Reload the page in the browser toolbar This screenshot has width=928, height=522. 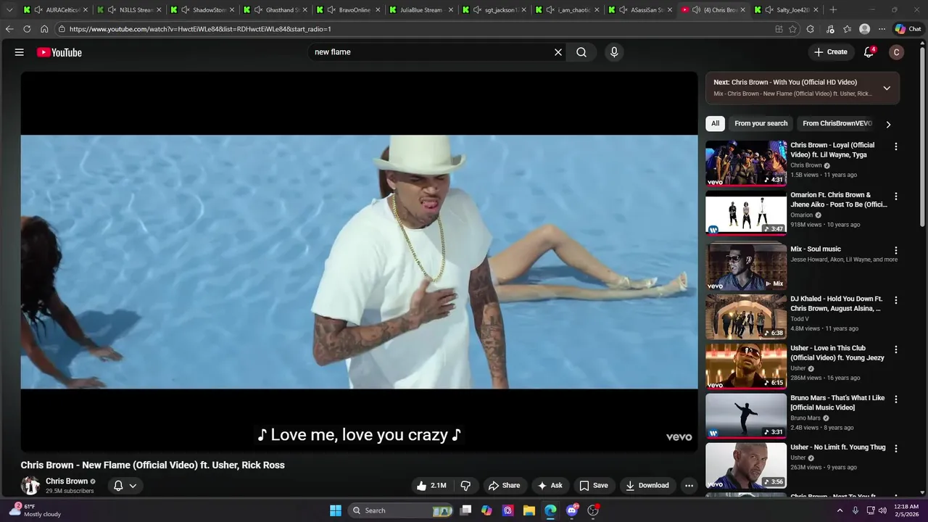[x=27, y=29]
